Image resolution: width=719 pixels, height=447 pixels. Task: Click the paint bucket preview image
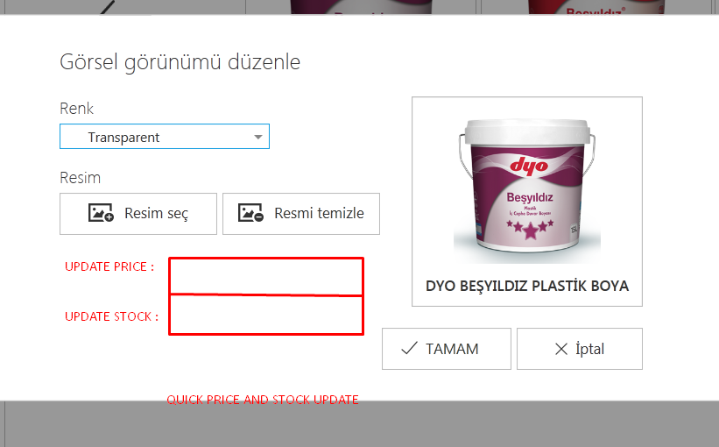coord(527,190)
